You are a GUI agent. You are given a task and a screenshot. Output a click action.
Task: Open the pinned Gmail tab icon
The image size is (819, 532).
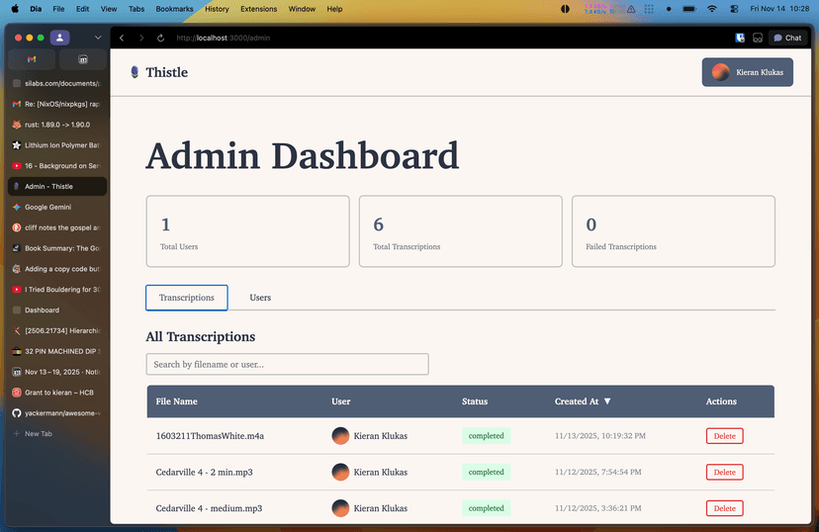[32, 59]
